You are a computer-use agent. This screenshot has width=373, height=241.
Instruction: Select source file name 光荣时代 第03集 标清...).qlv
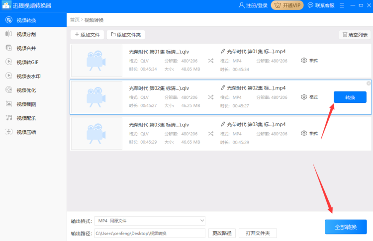(x=159, y=125)
